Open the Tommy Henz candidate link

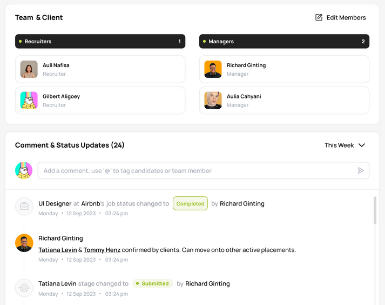coord(102,250)
